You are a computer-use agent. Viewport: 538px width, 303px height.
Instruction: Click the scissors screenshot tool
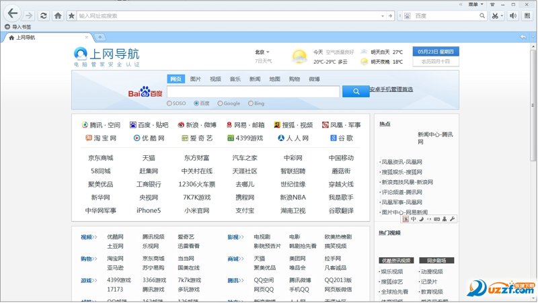(494, 15)
